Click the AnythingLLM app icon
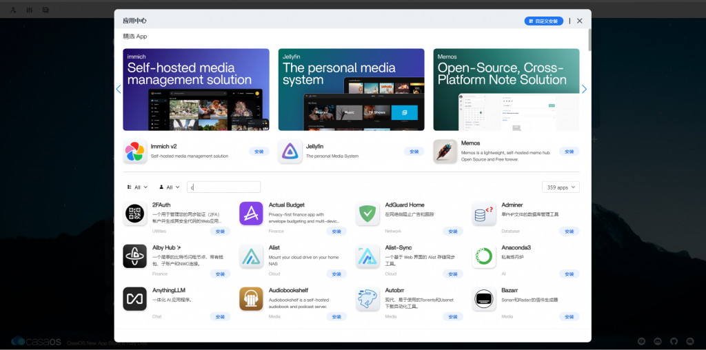This screenshot has width=706, height=350. [134, 299]
